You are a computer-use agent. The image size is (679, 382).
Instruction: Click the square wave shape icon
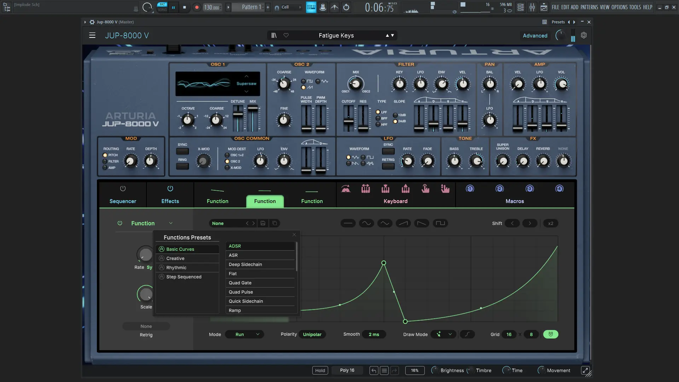(440, 223)
